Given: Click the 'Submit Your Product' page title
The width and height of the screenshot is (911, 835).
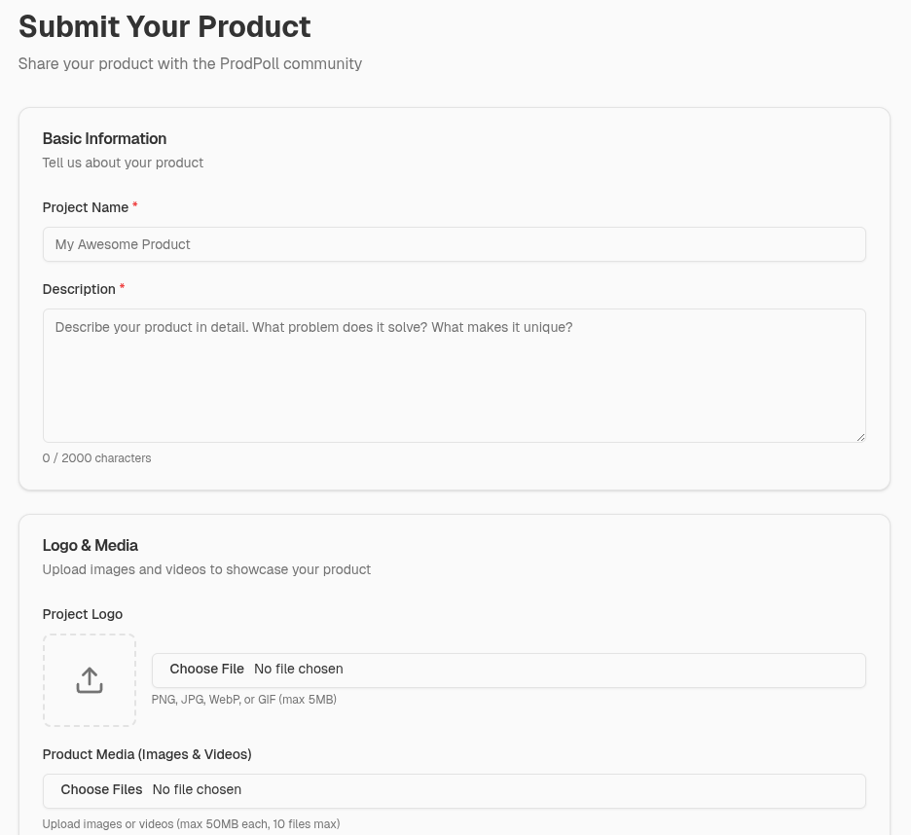Looking at the screenshot, I should (x=164, y=26).
